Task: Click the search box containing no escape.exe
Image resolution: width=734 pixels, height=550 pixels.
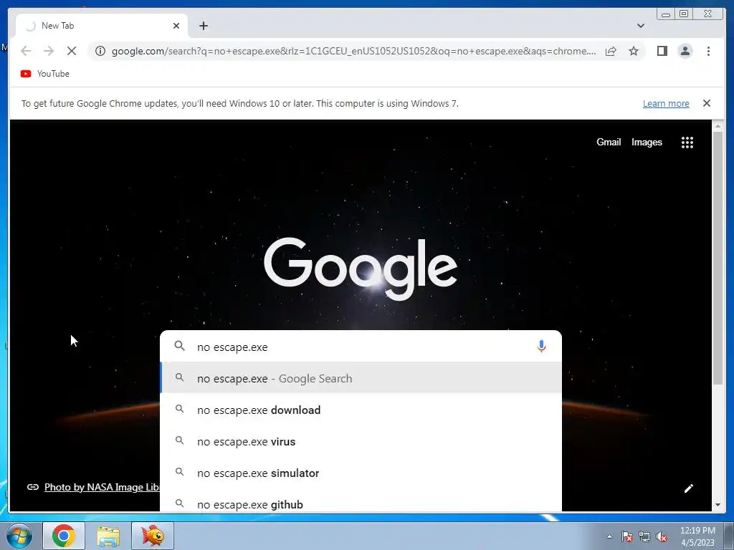Action: [x=361, y=347]
